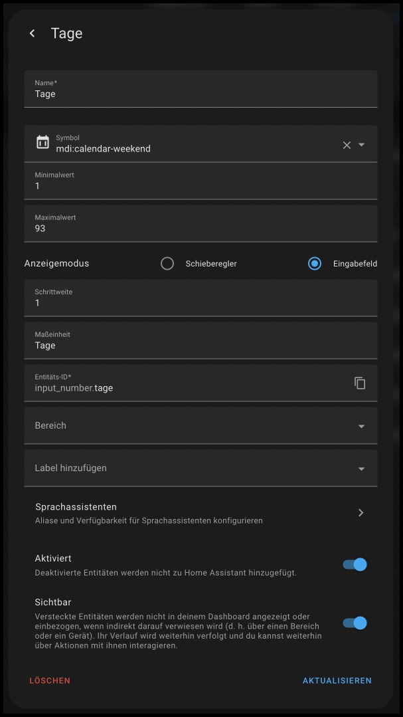The width and height of the screenshot is (403, 717).
Task: Click the back arrow next to Tage
Action: [32, 33]
